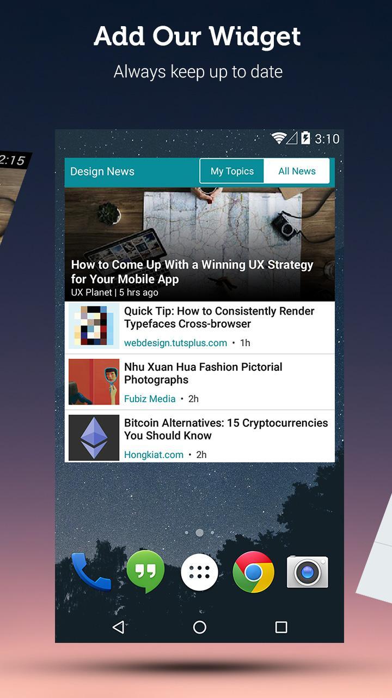Tap the Android home navigation button
Image resolution: width=392 pixels, height=698 pixels.
[x=200, y=627]
